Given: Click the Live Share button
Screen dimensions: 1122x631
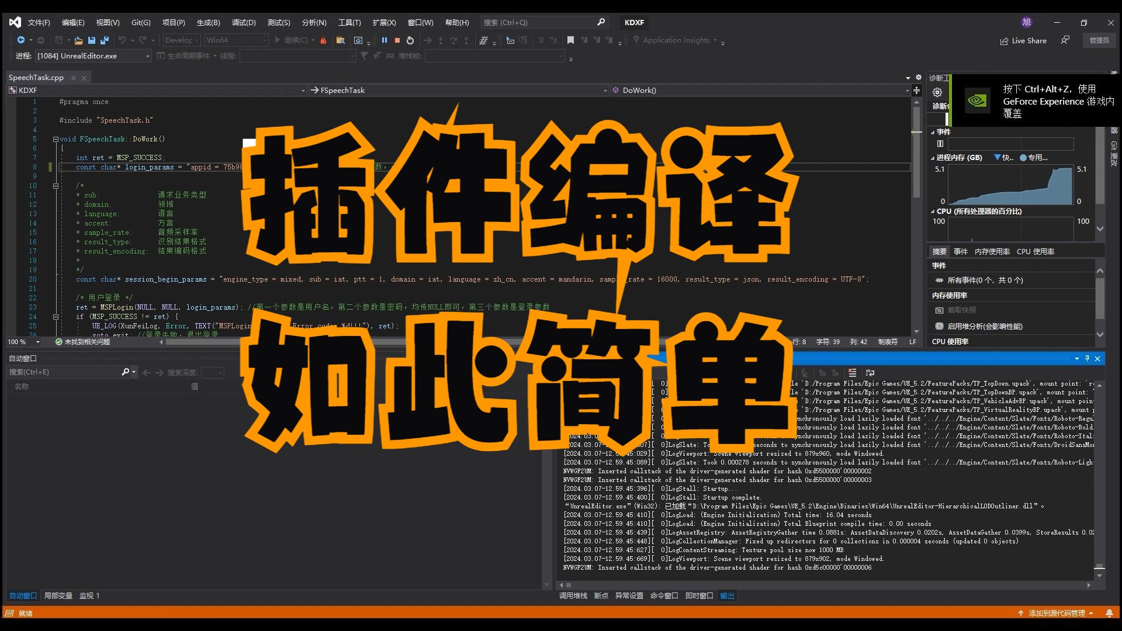Looking at the screenshot, I should [x=1023, y=41].
